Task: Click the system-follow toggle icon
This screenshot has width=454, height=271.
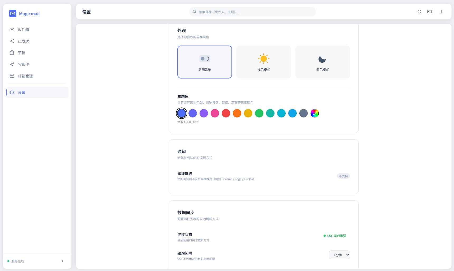Action: [x=205, y=59]
